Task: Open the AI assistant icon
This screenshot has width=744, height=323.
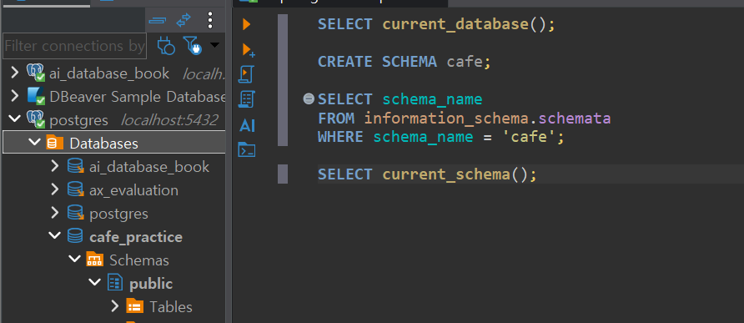Action: tap(247, 125)
